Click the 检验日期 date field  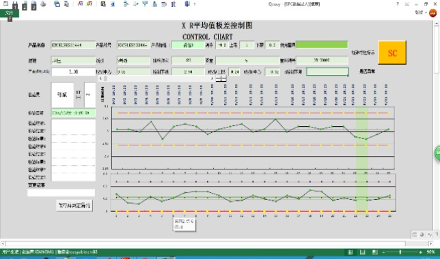click(73, 113)
